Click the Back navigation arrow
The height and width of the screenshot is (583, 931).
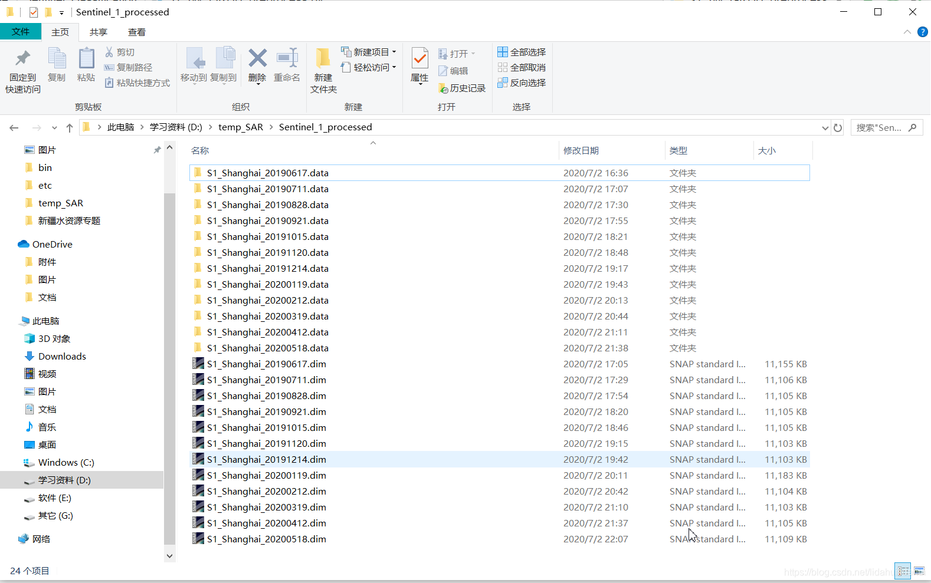pyautogui.click(x=14, y=127)
